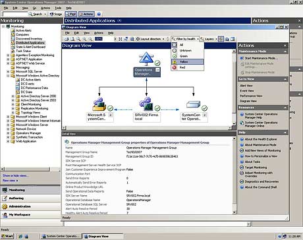Open the zoom percentage dropdown
Viewport: 303px width, 240px height.
pos(115,39)
